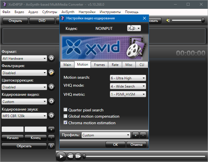The image size is (208, 162).
Task: Step forward one frame in the player
Action: (78, 156)
